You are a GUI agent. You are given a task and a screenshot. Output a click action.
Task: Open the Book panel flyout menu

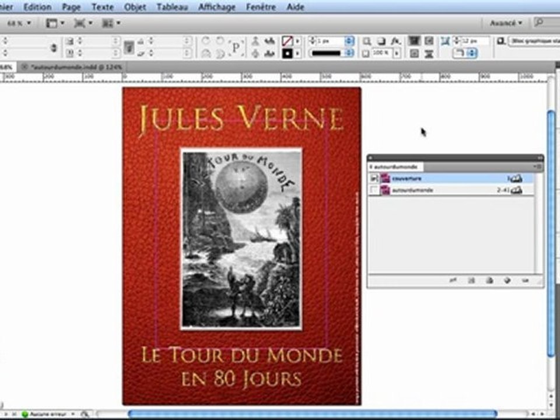coord(537,166)
